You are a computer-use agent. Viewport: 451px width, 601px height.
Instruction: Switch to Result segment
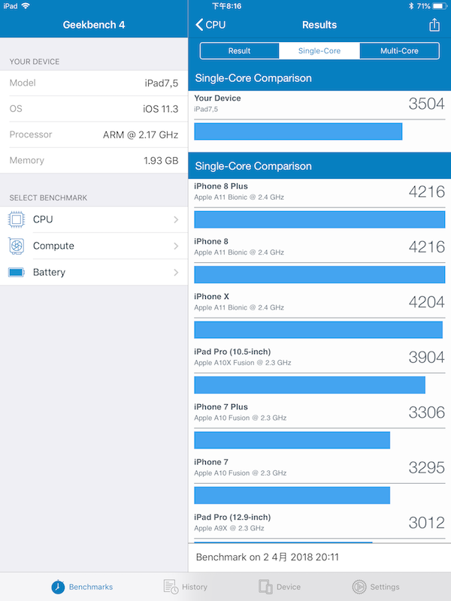pos(239,51)
